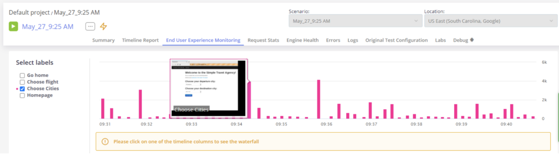The height and width of the screenshot is (155, 559).
Task: Click the orange lightning bolt icon
Action: 104,26
